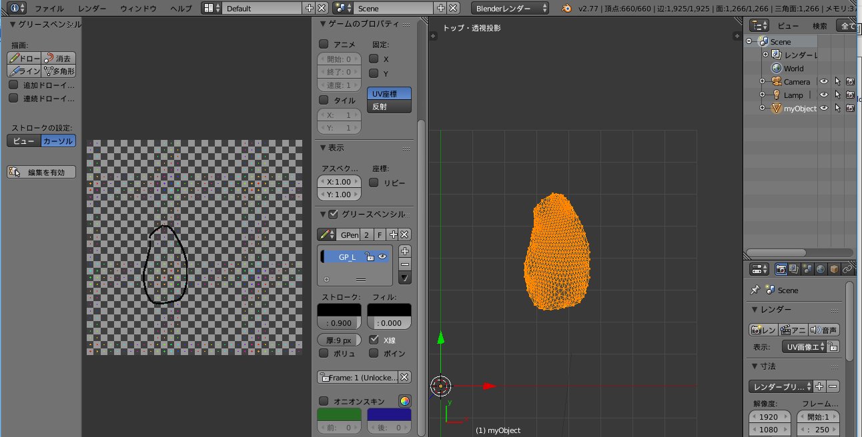
Task: Add a new grease pencil layer
Action: [405, 251]
